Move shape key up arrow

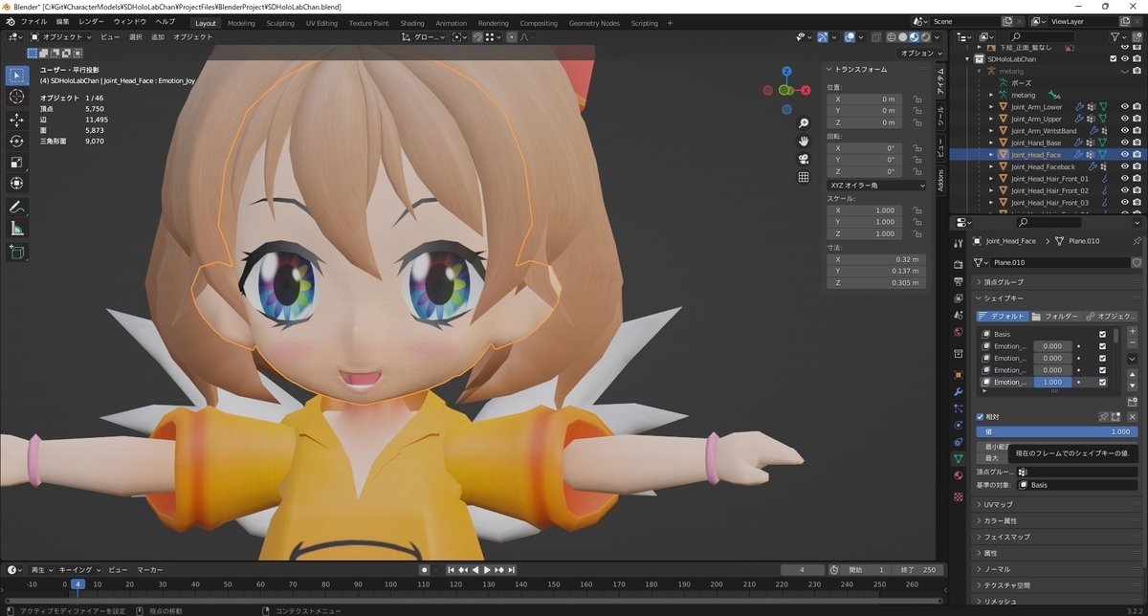click(1133, 374)
